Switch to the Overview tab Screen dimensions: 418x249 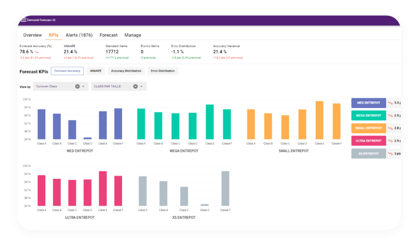pyautogui.click(x=32, y=35)
